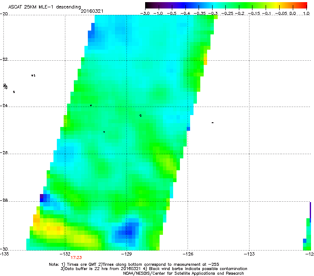This screenshot has width=314, height=276.
Task: Click the -26 latitude label
Action: (4, 153)
